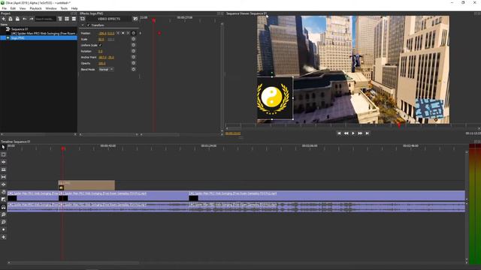Switch Project panel to tree view

(60, 19)
